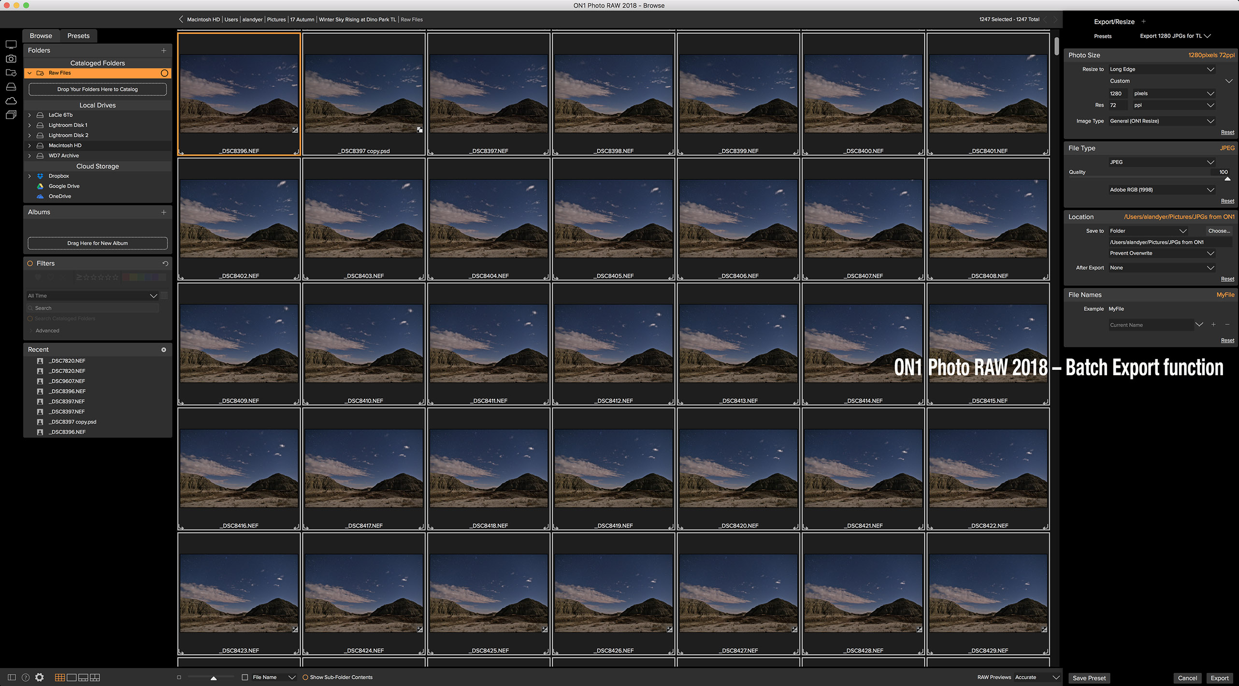1239x686 pixels.
Task: Switch to the Browse tab
Action: point(41,36)
